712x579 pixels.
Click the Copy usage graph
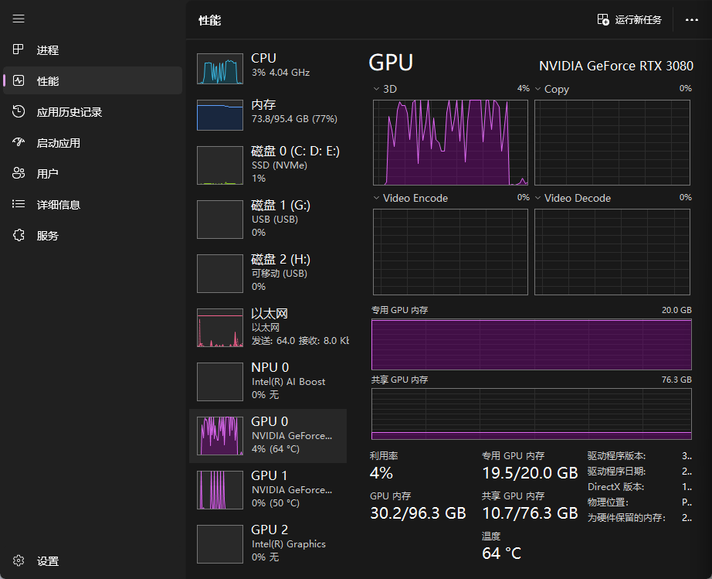pos(612,142)
